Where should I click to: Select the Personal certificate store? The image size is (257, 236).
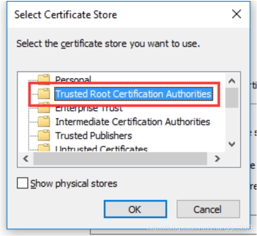coord(73,79)
